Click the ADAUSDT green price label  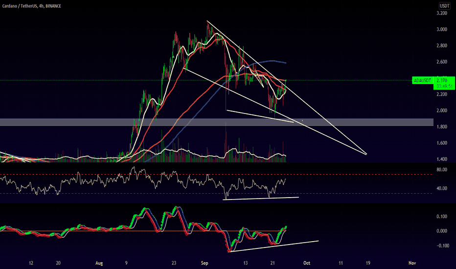422,81
